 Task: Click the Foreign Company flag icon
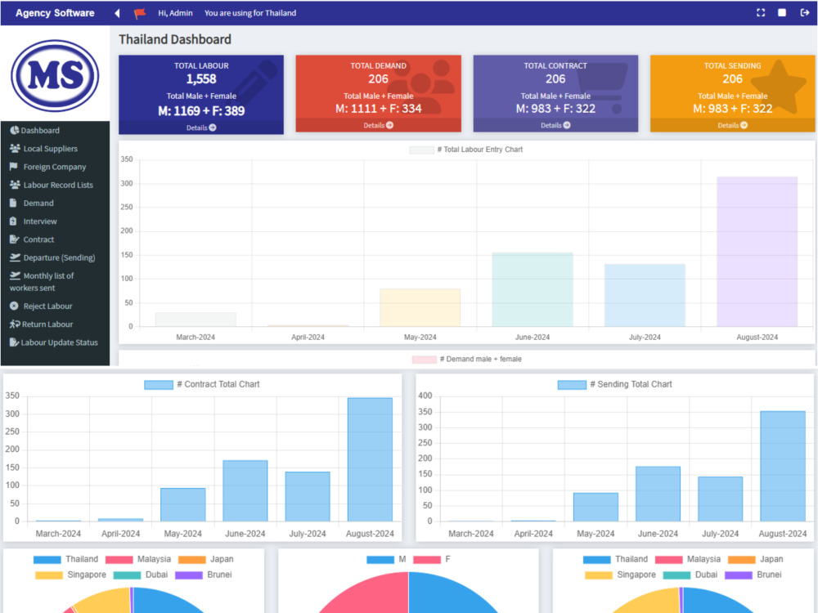coord(14,167)
